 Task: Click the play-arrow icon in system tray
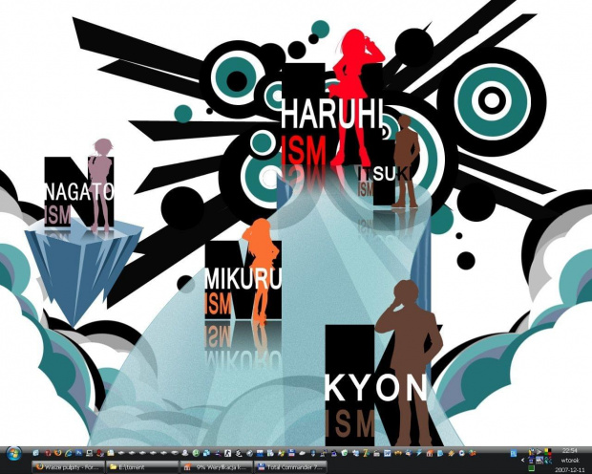pos(539,451)
